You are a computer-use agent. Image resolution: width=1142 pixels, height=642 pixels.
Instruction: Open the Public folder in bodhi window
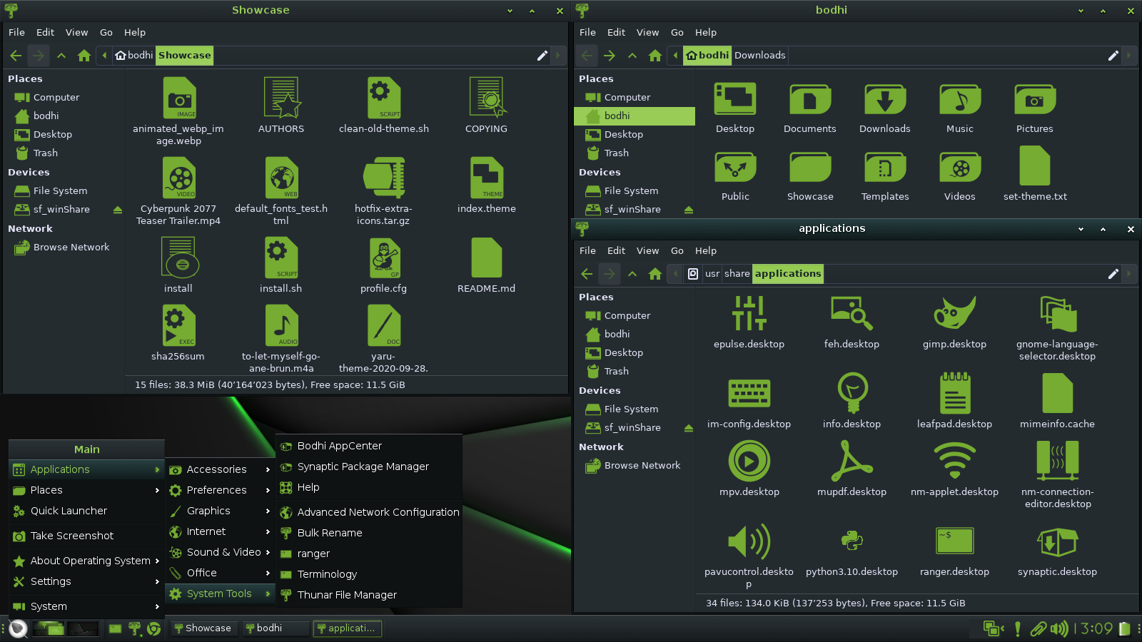pyautogui.click(x=735, y=167)
